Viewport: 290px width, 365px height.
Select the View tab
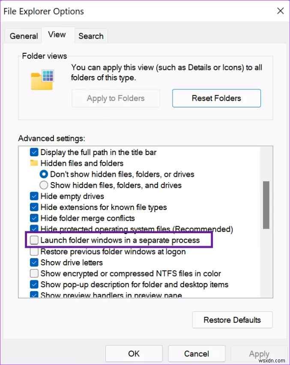tap(57, 34)
